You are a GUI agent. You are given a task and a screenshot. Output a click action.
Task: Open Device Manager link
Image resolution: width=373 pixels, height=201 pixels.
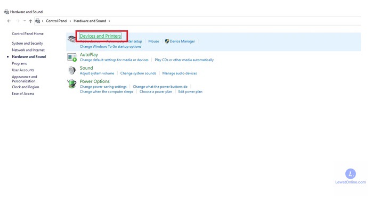(x=182, y=41)
